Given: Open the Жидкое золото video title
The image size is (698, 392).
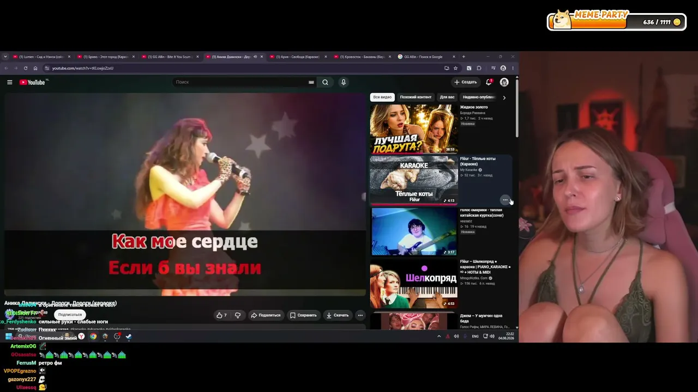Looking at the screenshot, I should pos(474,107).
